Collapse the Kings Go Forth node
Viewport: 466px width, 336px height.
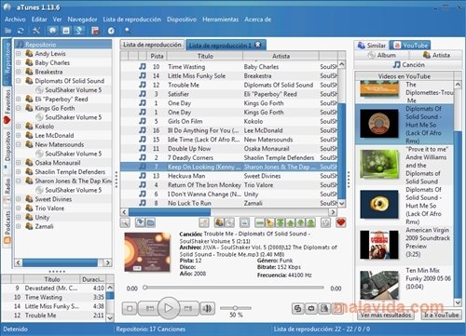tap(19, 108)
